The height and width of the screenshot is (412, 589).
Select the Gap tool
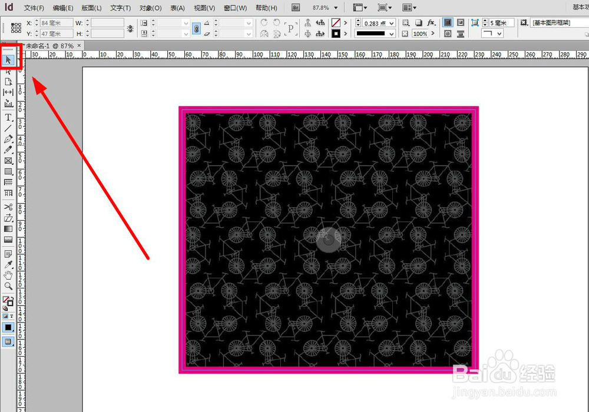click(8, 92)
